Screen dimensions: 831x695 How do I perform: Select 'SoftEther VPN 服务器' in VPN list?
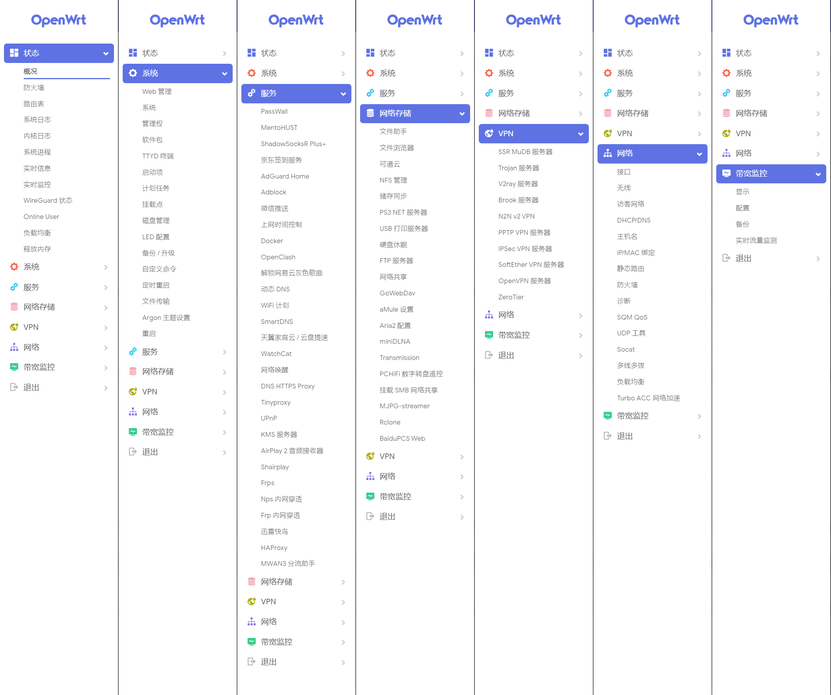(531, 265)
